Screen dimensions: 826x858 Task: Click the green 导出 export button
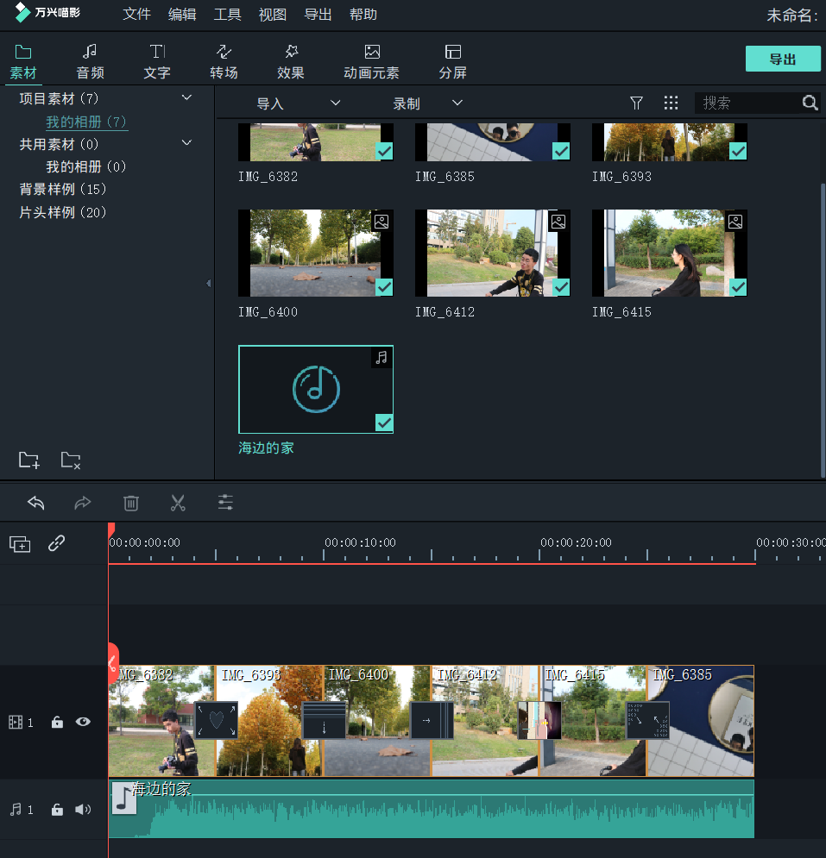pyautogui.click(x=783, y=59)
